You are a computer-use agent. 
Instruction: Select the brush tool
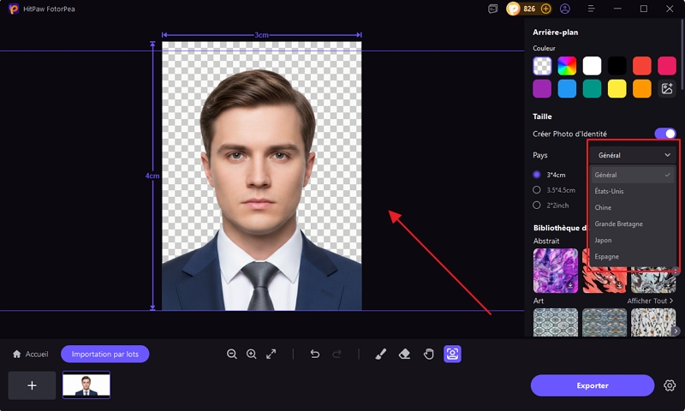(x=380, y=354)
